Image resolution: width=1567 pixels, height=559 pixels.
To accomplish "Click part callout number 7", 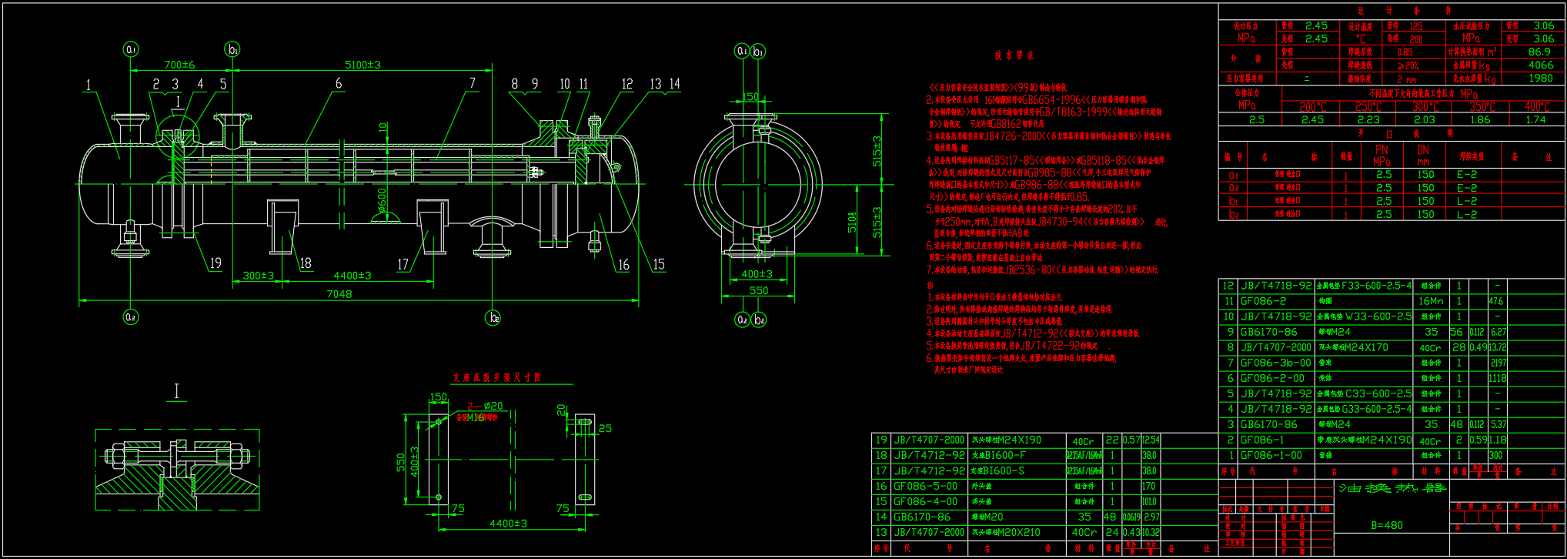I will click(x=472, y=82).
